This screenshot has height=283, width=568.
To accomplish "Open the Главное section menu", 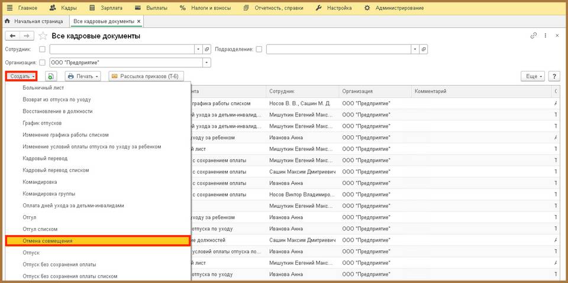I will (22, 8).
